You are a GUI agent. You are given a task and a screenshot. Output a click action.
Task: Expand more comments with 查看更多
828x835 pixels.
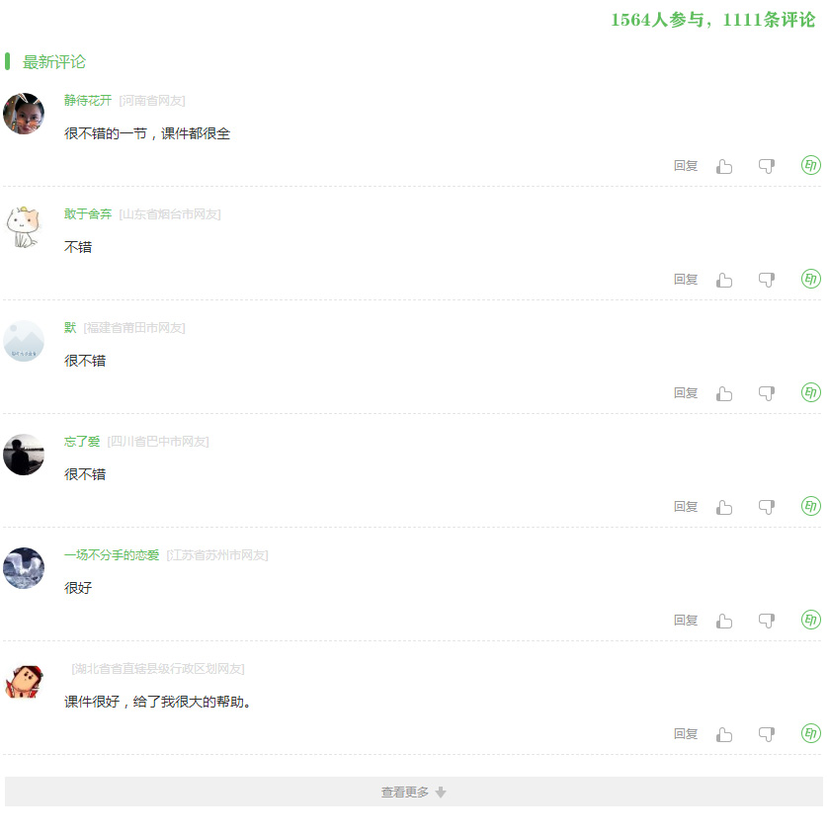(414, 792)
